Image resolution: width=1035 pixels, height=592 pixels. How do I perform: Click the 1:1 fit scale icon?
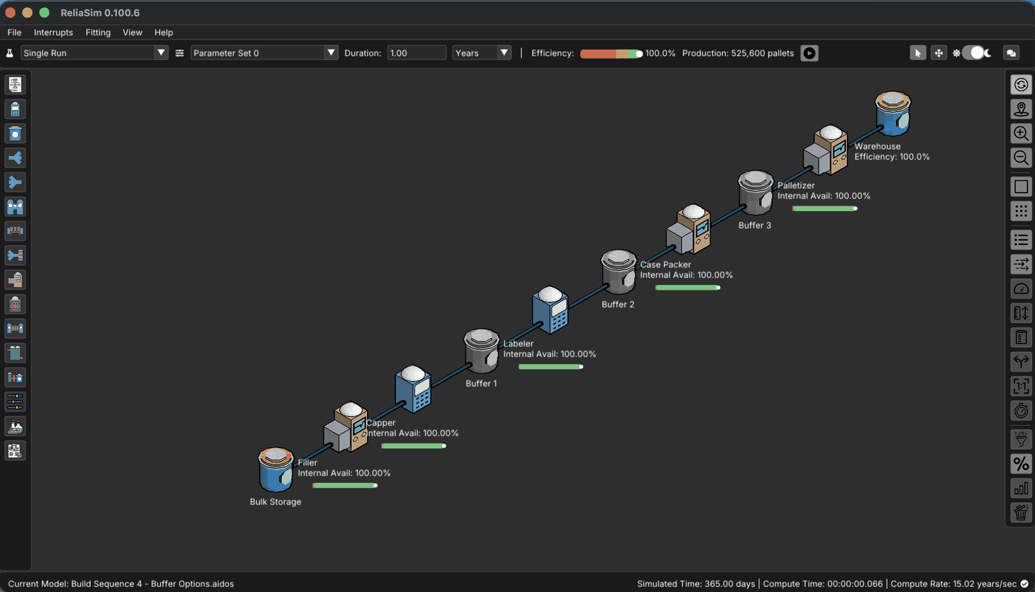[1021, 386]
